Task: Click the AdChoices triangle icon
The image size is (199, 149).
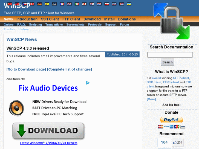Action: pyautogui.click(x=88, y=83)
